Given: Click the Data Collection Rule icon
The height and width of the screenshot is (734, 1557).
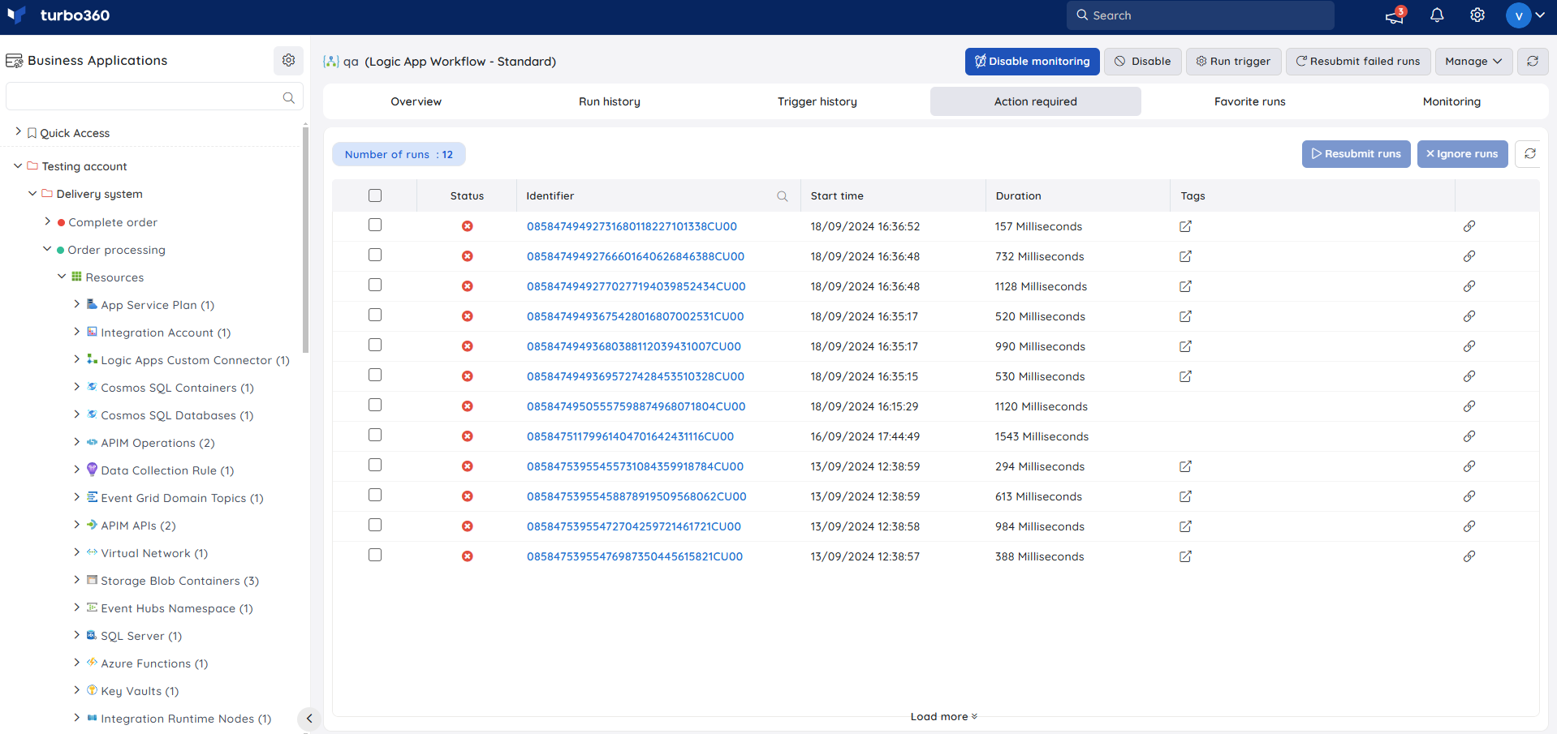Looking at the screenshot, I should (92, 470).
